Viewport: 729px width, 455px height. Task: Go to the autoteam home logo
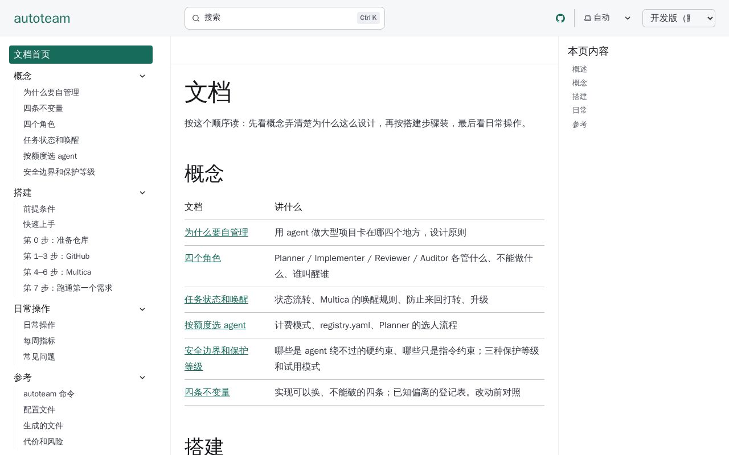[x=42, y=18]
